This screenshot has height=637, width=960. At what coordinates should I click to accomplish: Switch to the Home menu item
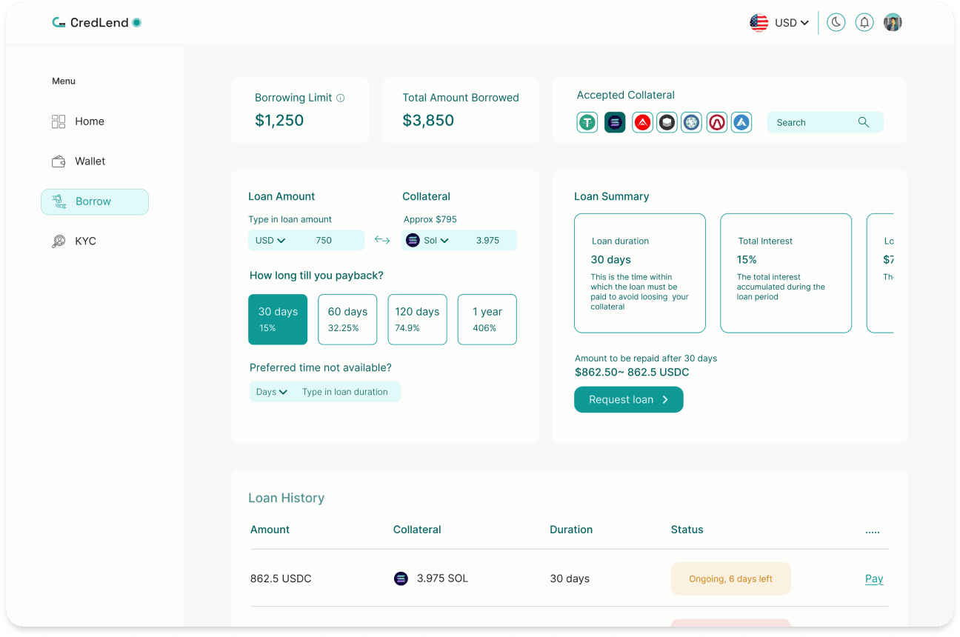tap(89, 121)
